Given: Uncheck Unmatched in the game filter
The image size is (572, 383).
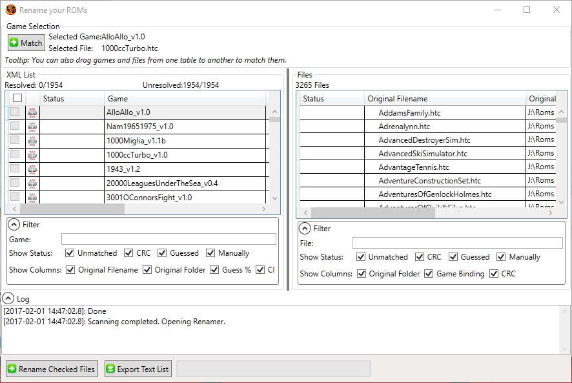Looking at the screenshot, I should pyautogui.click(x=70, y=253).
